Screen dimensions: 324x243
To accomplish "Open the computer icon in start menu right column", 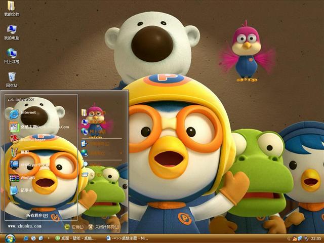I will point(85,122).
